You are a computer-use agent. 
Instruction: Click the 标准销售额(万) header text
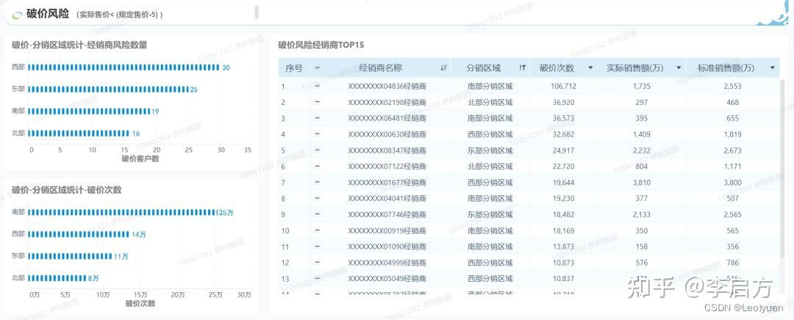726,68
